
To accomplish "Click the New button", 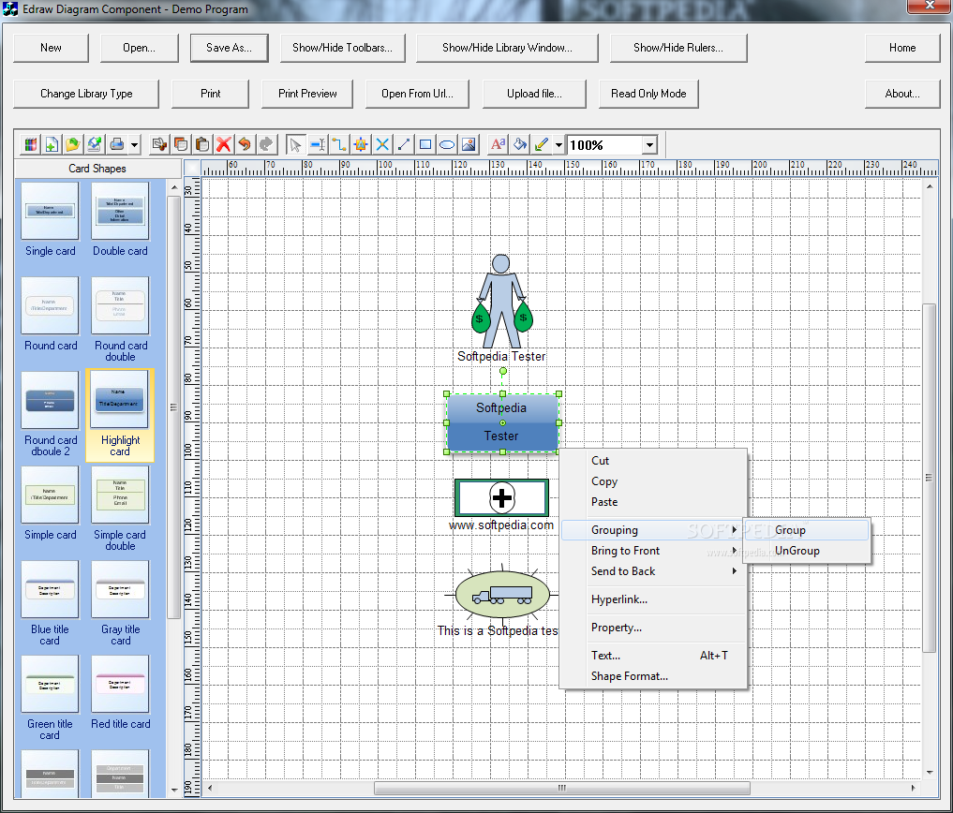I will (x=51, y=48).
